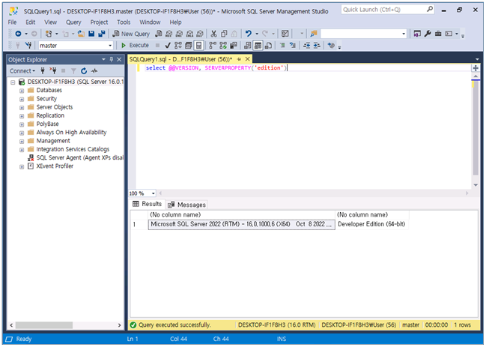Open the File menu
Image resolution: width=486 pixels, height=347 pixels.
click(13, 22)
